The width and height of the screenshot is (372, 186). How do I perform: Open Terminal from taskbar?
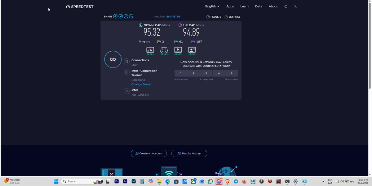click(287, 181)
